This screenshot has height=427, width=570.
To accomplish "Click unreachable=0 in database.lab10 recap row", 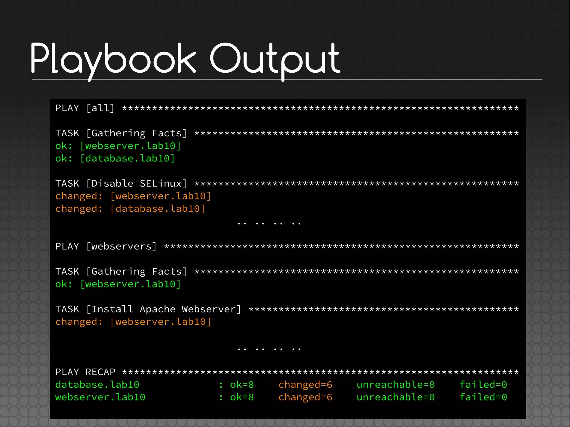I will pos(395,385).
